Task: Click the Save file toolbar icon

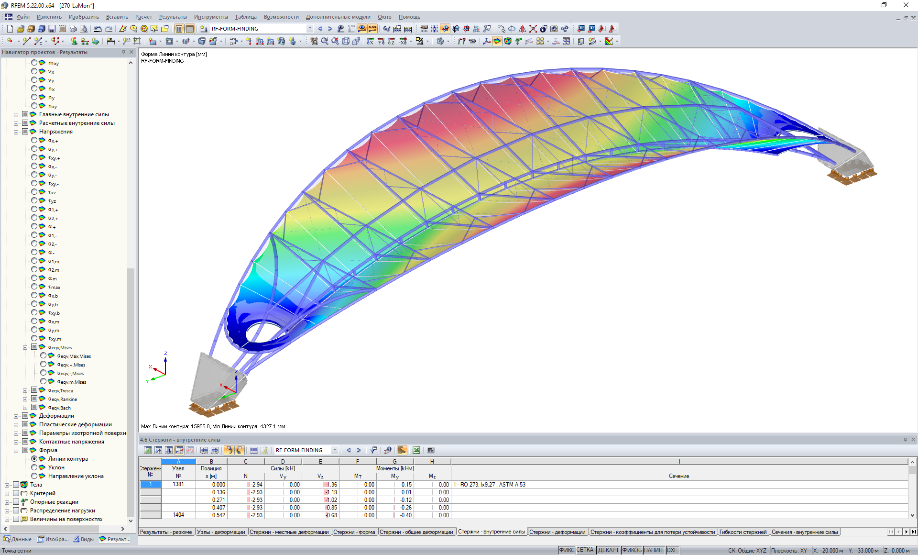Action: tap(52, 29)
